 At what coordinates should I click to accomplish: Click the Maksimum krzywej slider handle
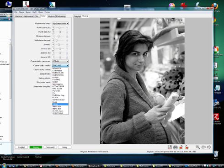(57, 41)
